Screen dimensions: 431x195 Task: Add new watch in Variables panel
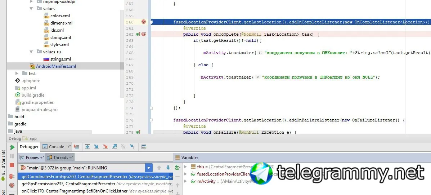(178, 167)
